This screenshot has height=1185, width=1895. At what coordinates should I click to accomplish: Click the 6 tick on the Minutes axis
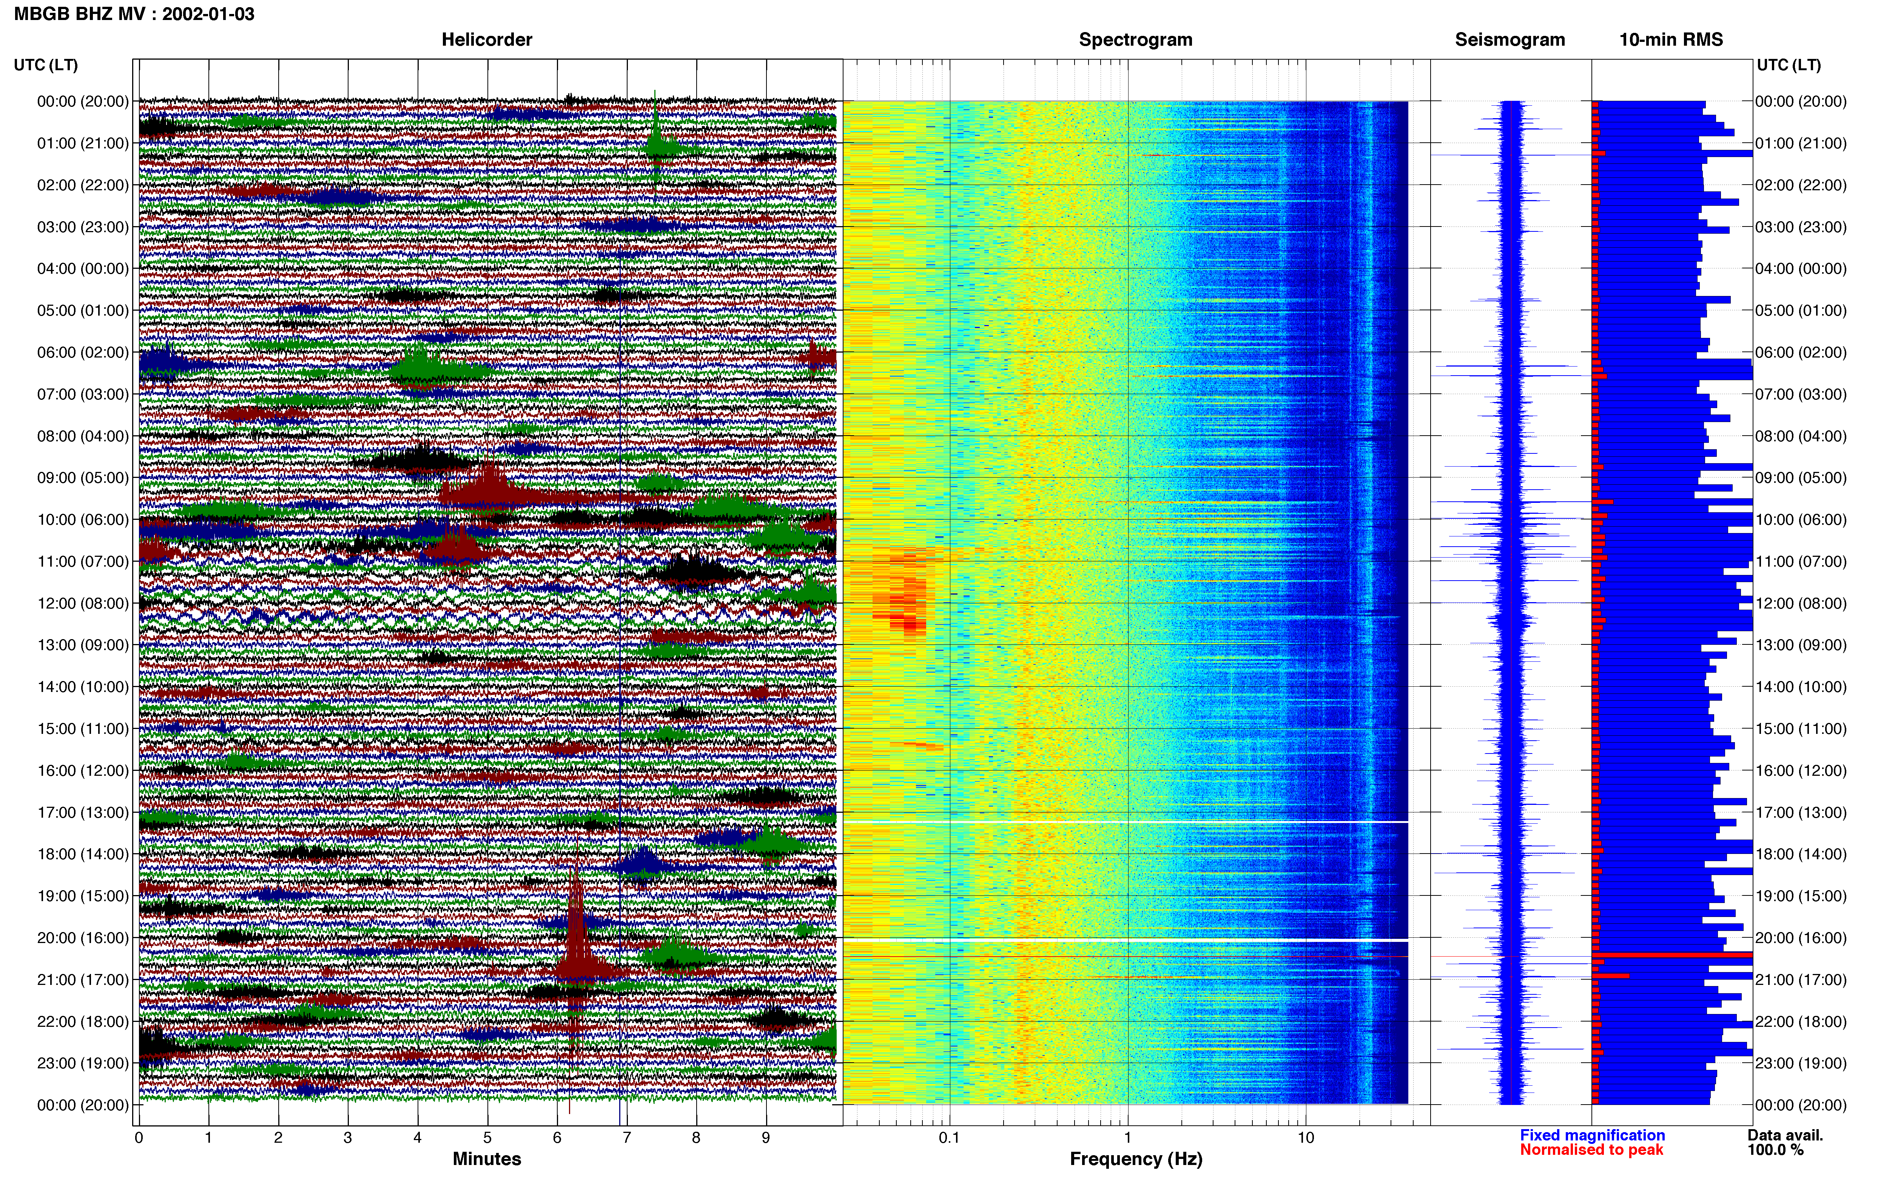pyautogui.click(x=557, y=1138)
